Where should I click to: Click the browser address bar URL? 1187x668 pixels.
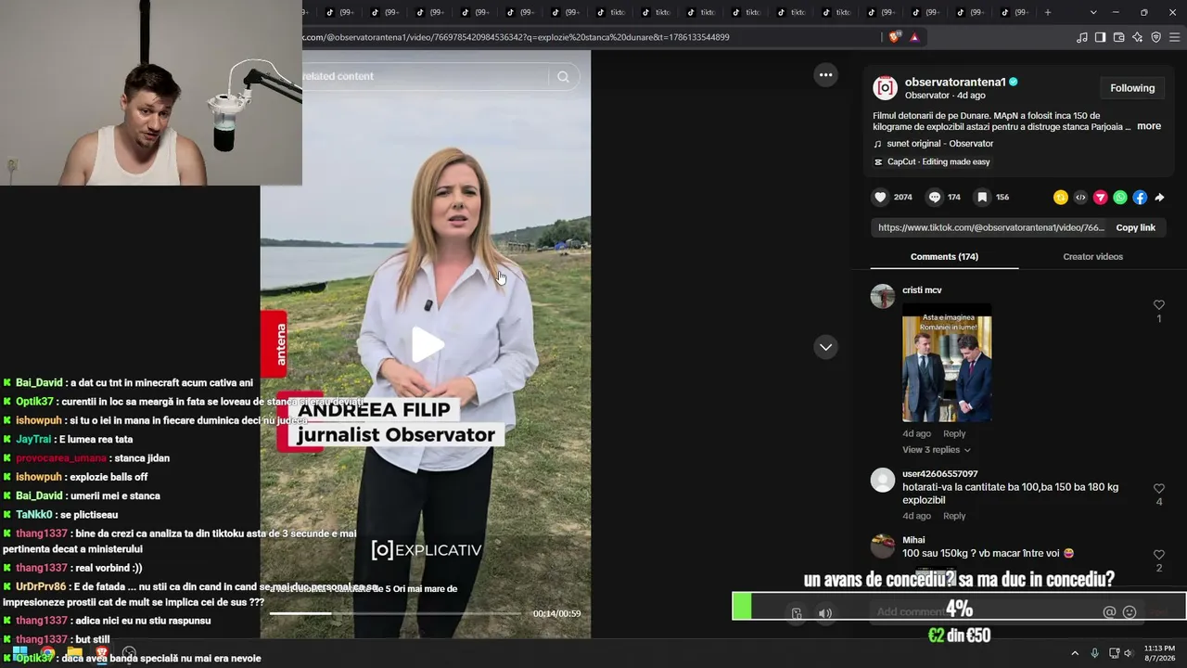coord(516,37)
